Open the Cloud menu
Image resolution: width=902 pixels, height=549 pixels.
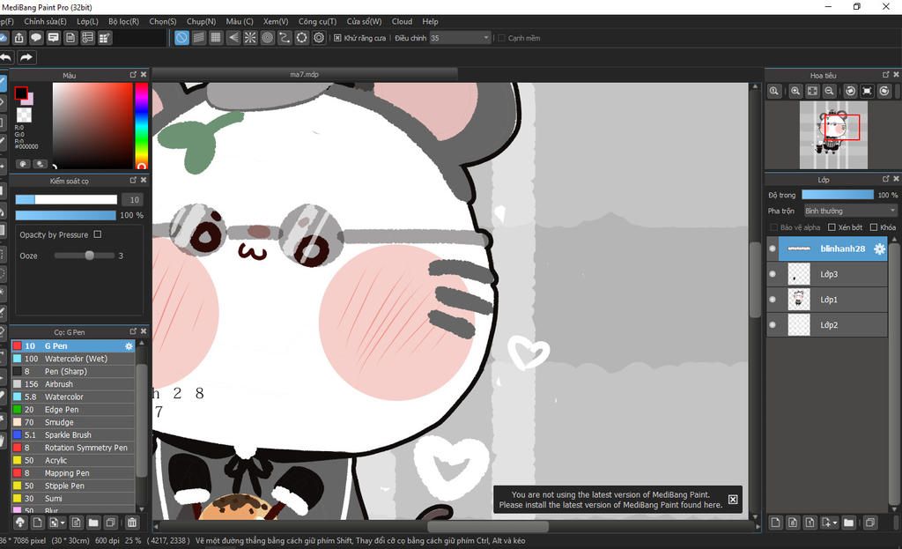pos(402,21)
